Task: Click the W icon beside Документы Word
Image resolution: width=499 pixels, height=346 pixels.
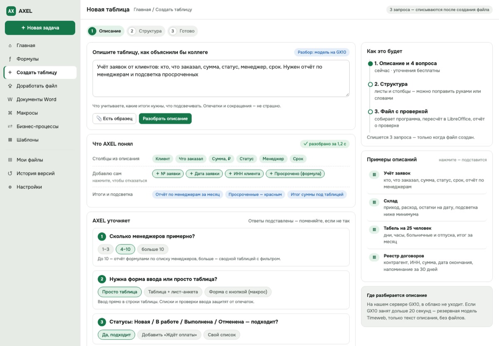Action: click(x=10, y=99)
